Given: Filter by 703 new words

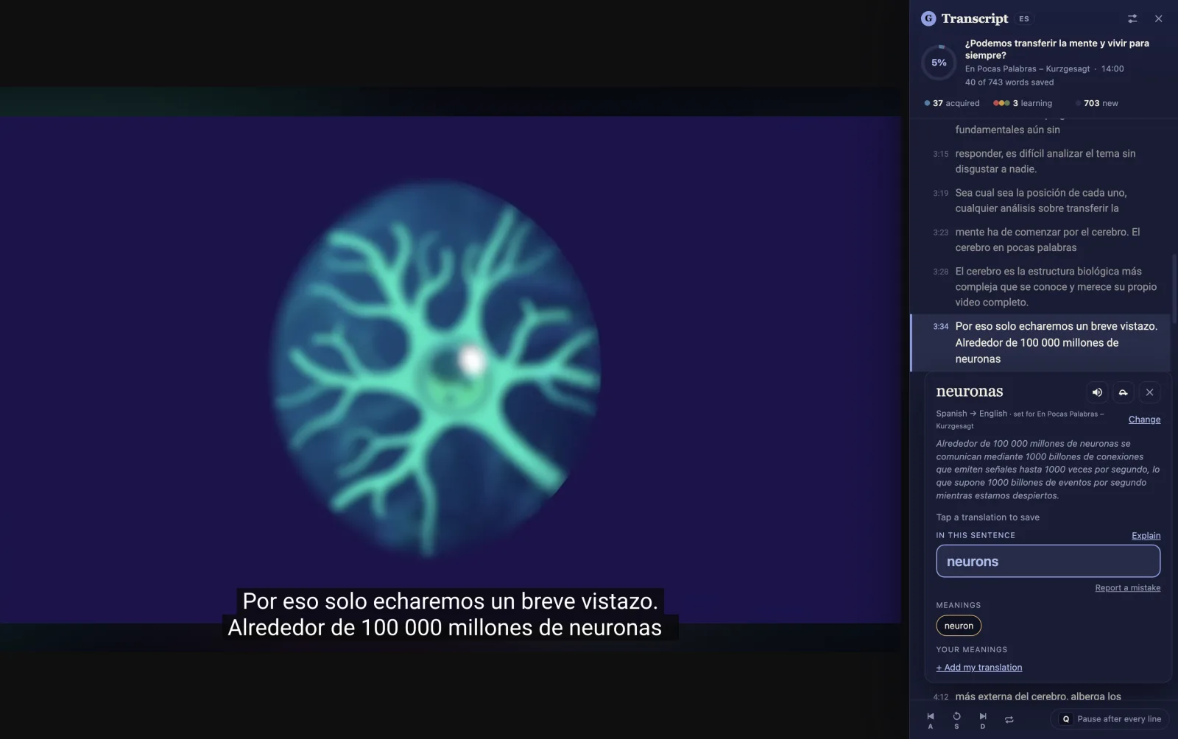Looking at the screenshot, I should (x=1097, y=103).
